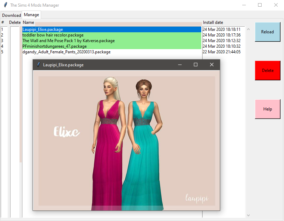Select dgandy_Adult_Female_Pants_20200313.package row
The width and height of the screenshot is (284, 221).
pyautogui.click(x=111, y=52)
